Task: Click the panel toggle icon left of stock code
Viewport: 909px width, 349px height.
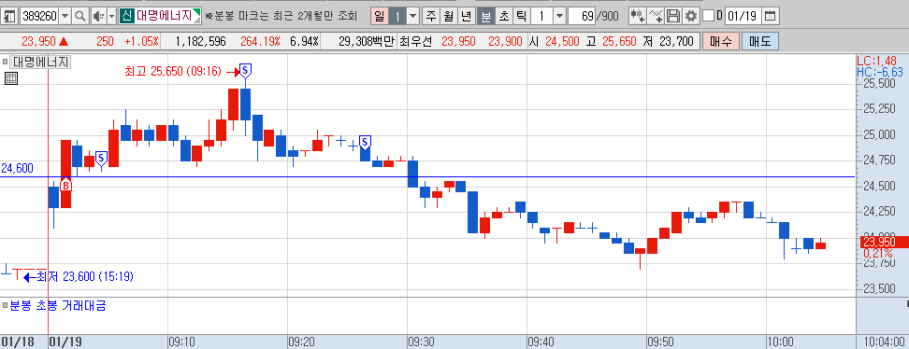Action: (x=10, y=16)
